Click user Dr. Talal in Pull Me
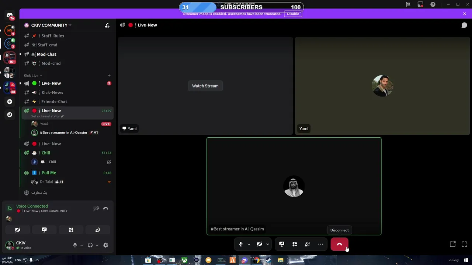472x265 pixels. pyautogui.click(x=71, y=182)
